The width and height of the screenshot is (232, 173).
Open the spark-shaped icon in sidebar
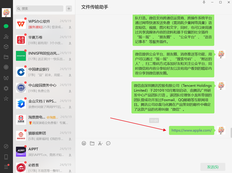6,99
